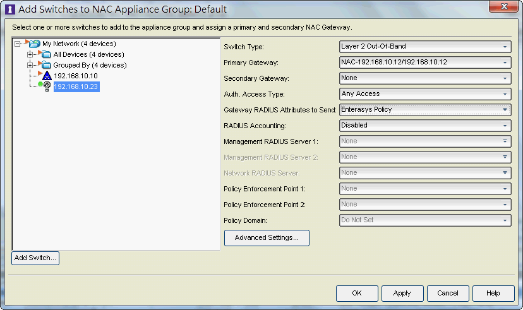Open the Secondary Gateway dropdown
Screen dimensions: 523x310
point(425,78)
